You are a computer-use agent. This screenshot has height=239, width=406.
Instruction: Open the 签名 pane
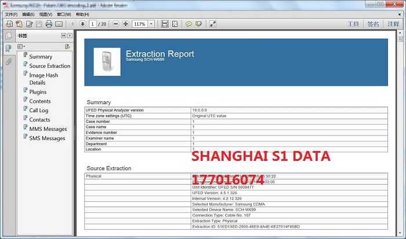[373, 24]
